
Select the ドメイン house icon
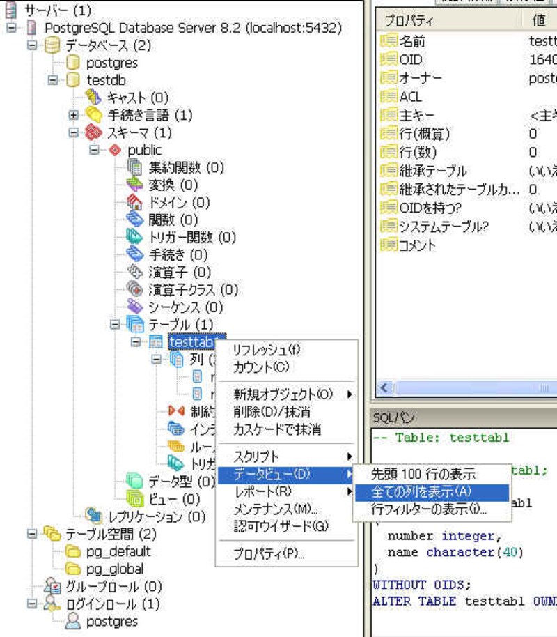coord(135,203)
